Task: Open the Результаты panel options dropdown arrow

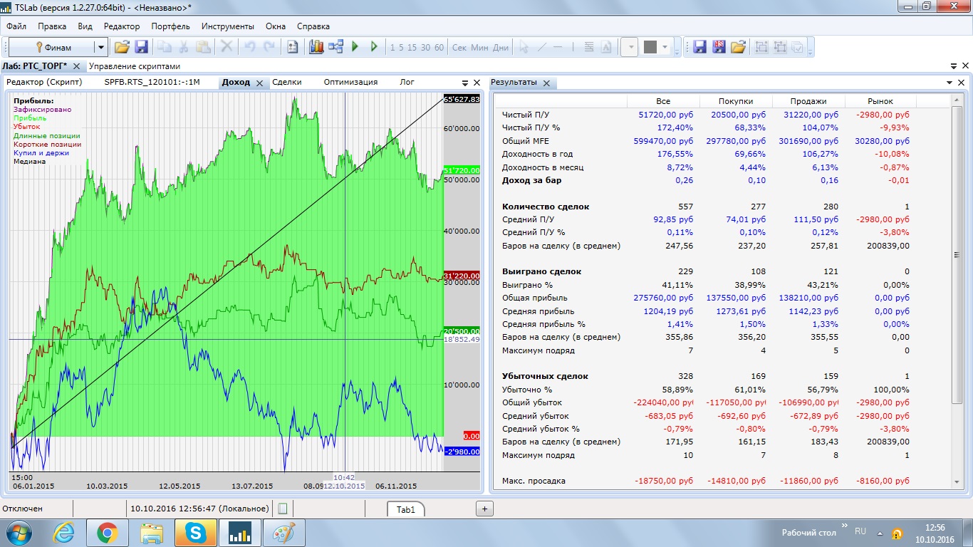Action: (x=949, y=83)
